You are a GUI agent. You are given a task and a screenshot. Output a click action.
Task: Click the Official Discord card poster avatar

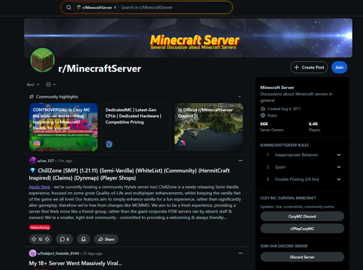click(x=182, y=144)
